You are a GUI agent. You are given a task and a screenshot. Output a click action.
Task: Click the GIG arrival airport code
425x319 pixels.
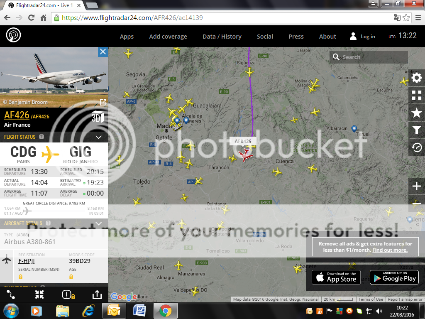(x=81, y=152)
